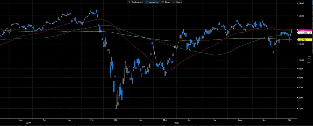Click the 14.00 price axis label
This screenshot has width=313, height=126.
tap(301, 3)
